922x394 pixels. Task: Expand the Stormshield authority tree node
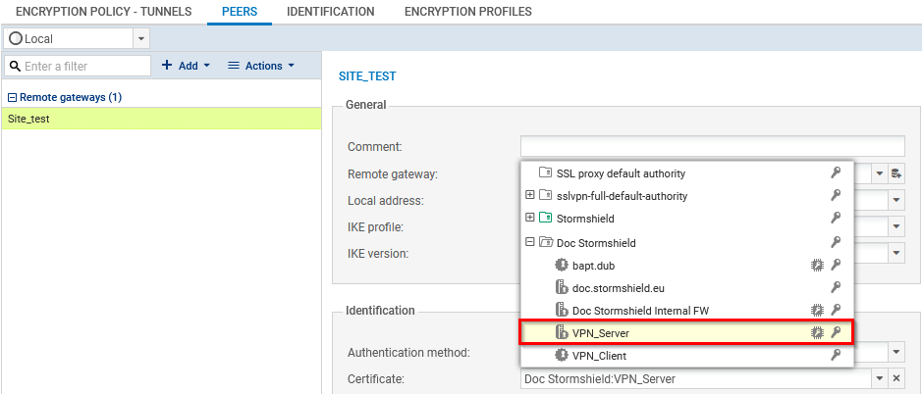[x=530, y=219]
